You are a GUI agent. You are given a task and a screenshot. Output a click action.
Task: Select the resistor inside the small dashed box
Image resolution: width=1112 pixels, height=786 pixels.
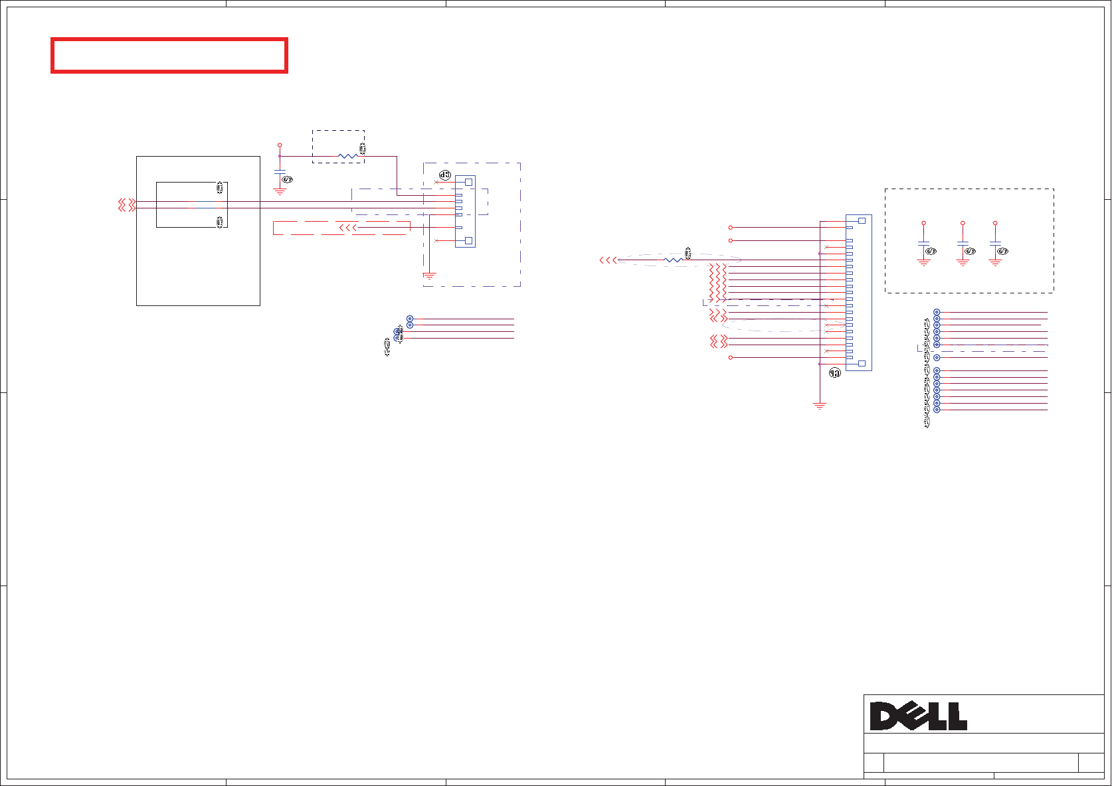pyautogui.click(x=348, y=157)
